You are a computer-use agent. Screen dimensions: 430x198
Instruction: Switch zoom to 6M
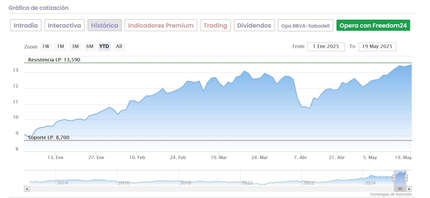tap(90, 46)
